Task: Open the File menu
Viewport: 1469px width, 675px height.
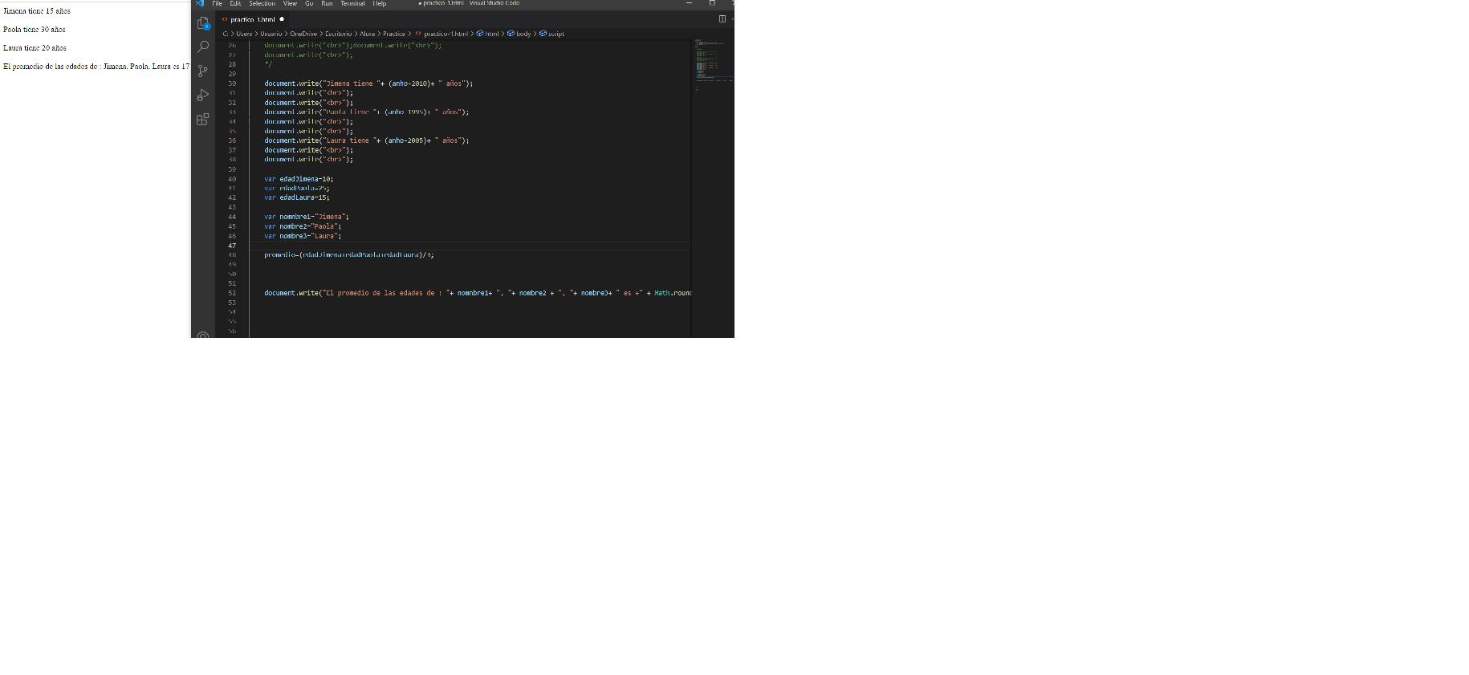Action: point(217,3)
